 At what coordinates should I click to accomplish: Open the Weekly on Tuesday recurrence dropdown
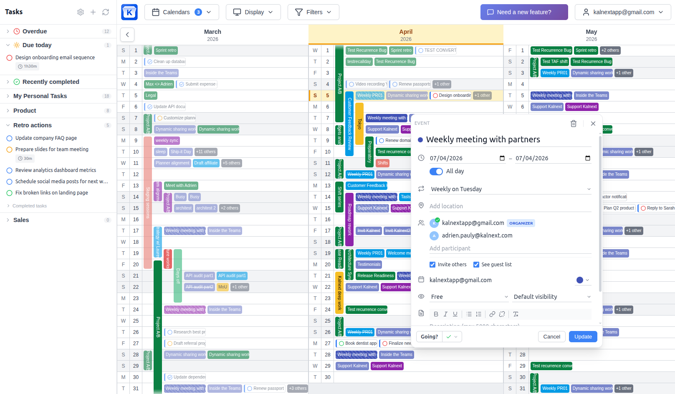(511, 189)
